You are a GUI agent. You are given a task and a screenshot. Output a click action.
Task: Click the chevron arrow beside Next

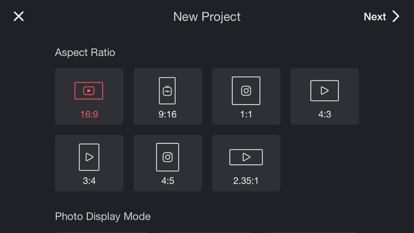pyautogui.click(x=396, y=16)
